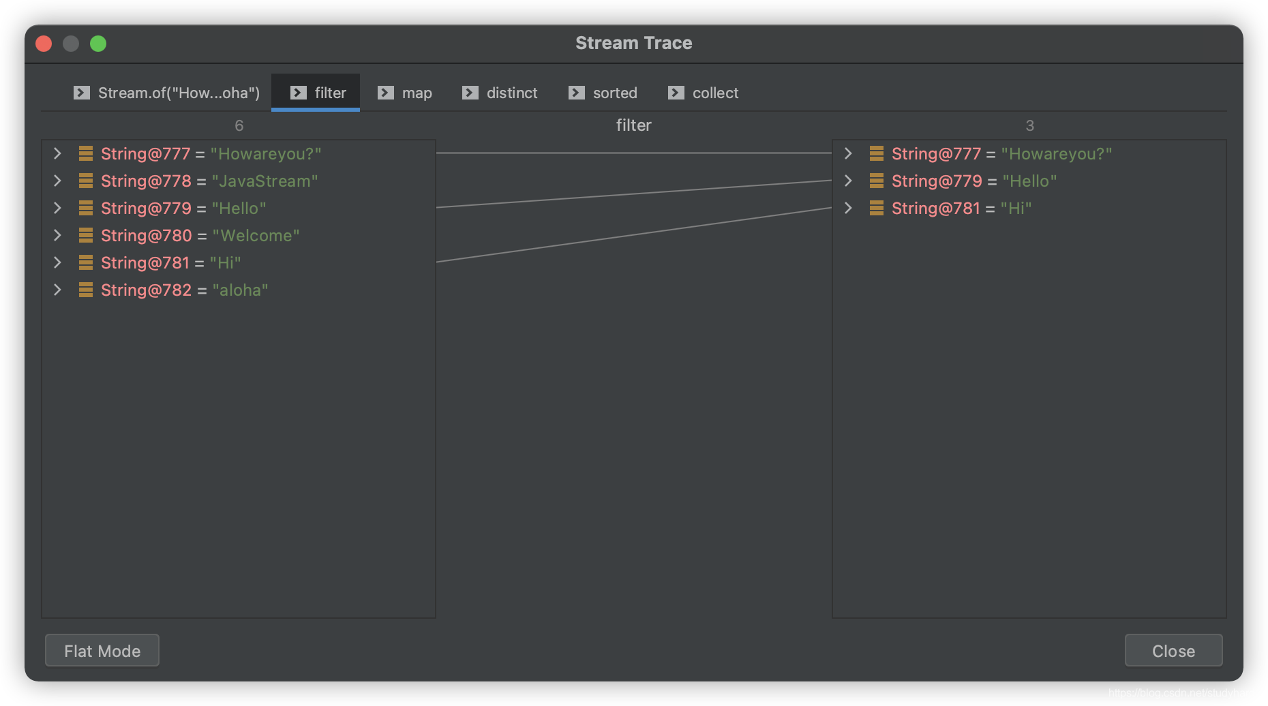Screen dimensions: 1268x706
Task: Expand String@778 JavaStream item
Action: 57,181
